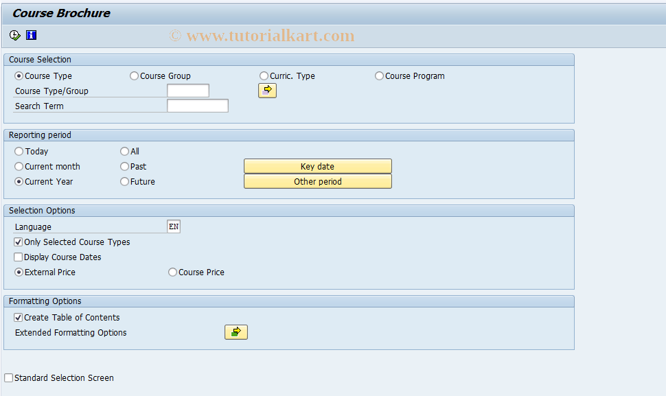Select Curric. Type radio button

[264, 76]
